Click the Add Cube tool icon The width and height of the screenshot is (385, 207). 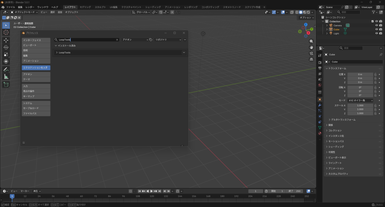(6, 85)
